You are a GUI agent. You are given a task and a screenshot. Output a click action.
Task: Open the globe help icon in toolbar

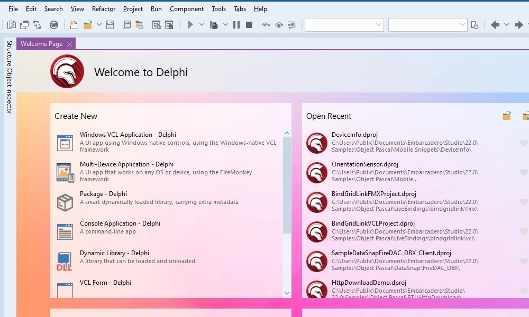coord(54,25)
